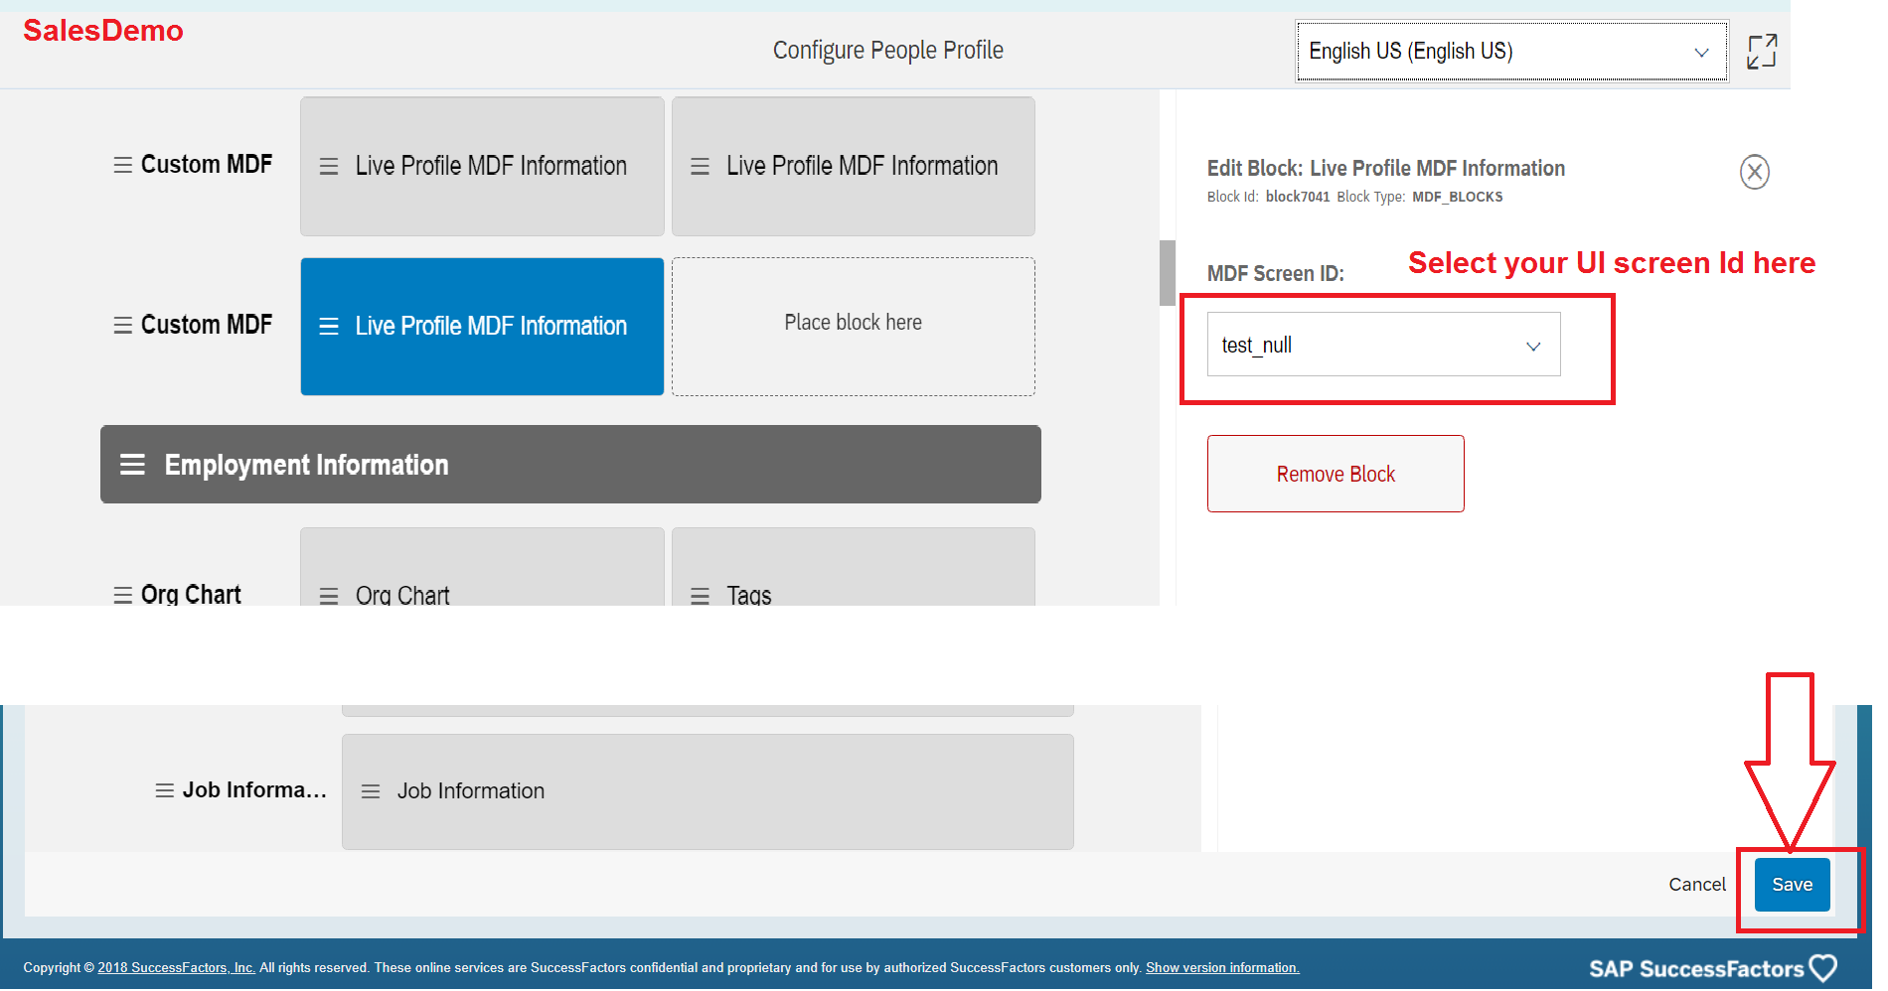The width and height of the screenshot is (1888, 991).
Task: Click the Configure People Profile title
Action: click(887, 51)
